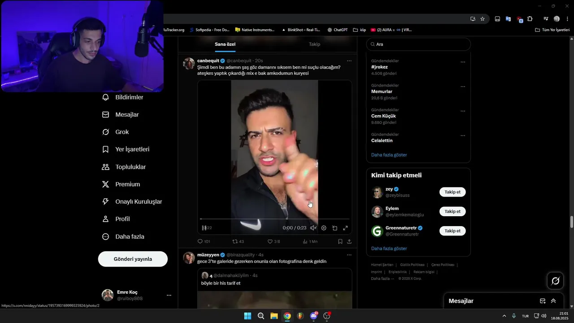Switch to Sana özel tab
Screen dimensions: 574x323
225,44
